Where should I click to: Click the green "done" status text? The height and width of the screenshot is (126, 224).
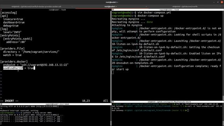click(x=150, y=22)
